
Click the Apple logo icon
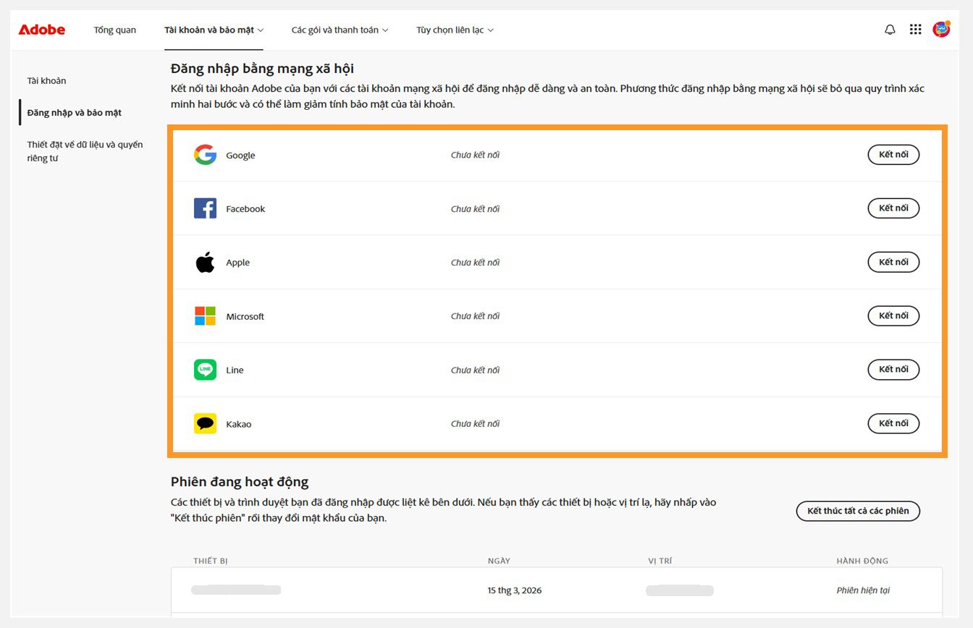(205, 263)
